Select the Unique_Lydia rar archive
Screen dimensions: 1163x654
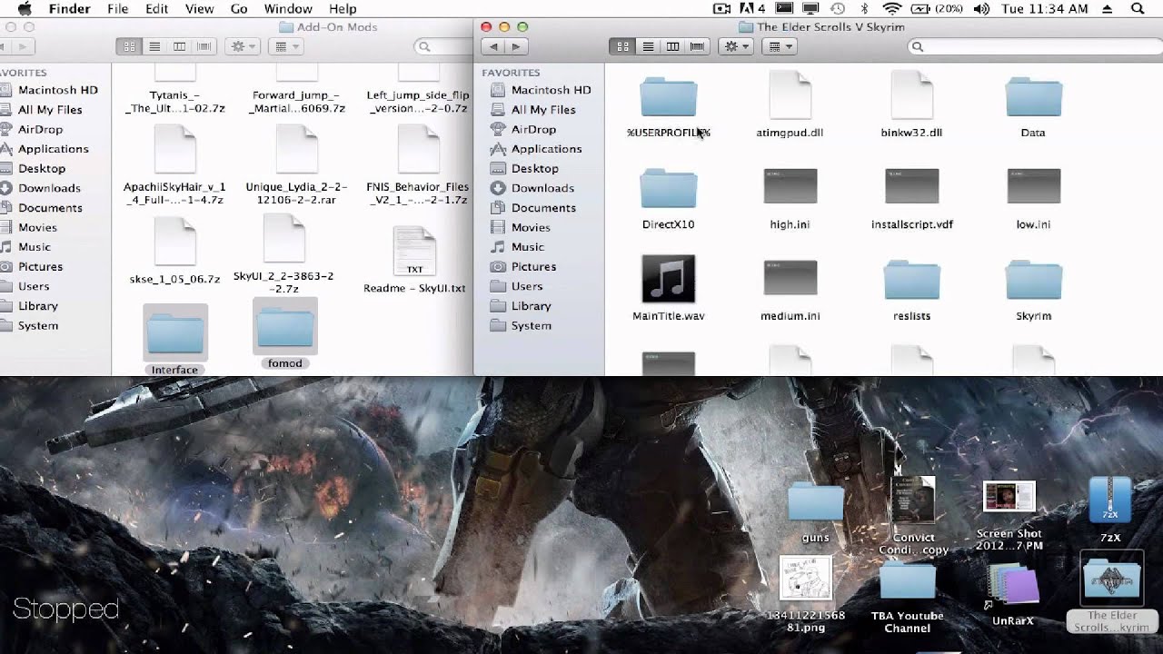point(296,148)
